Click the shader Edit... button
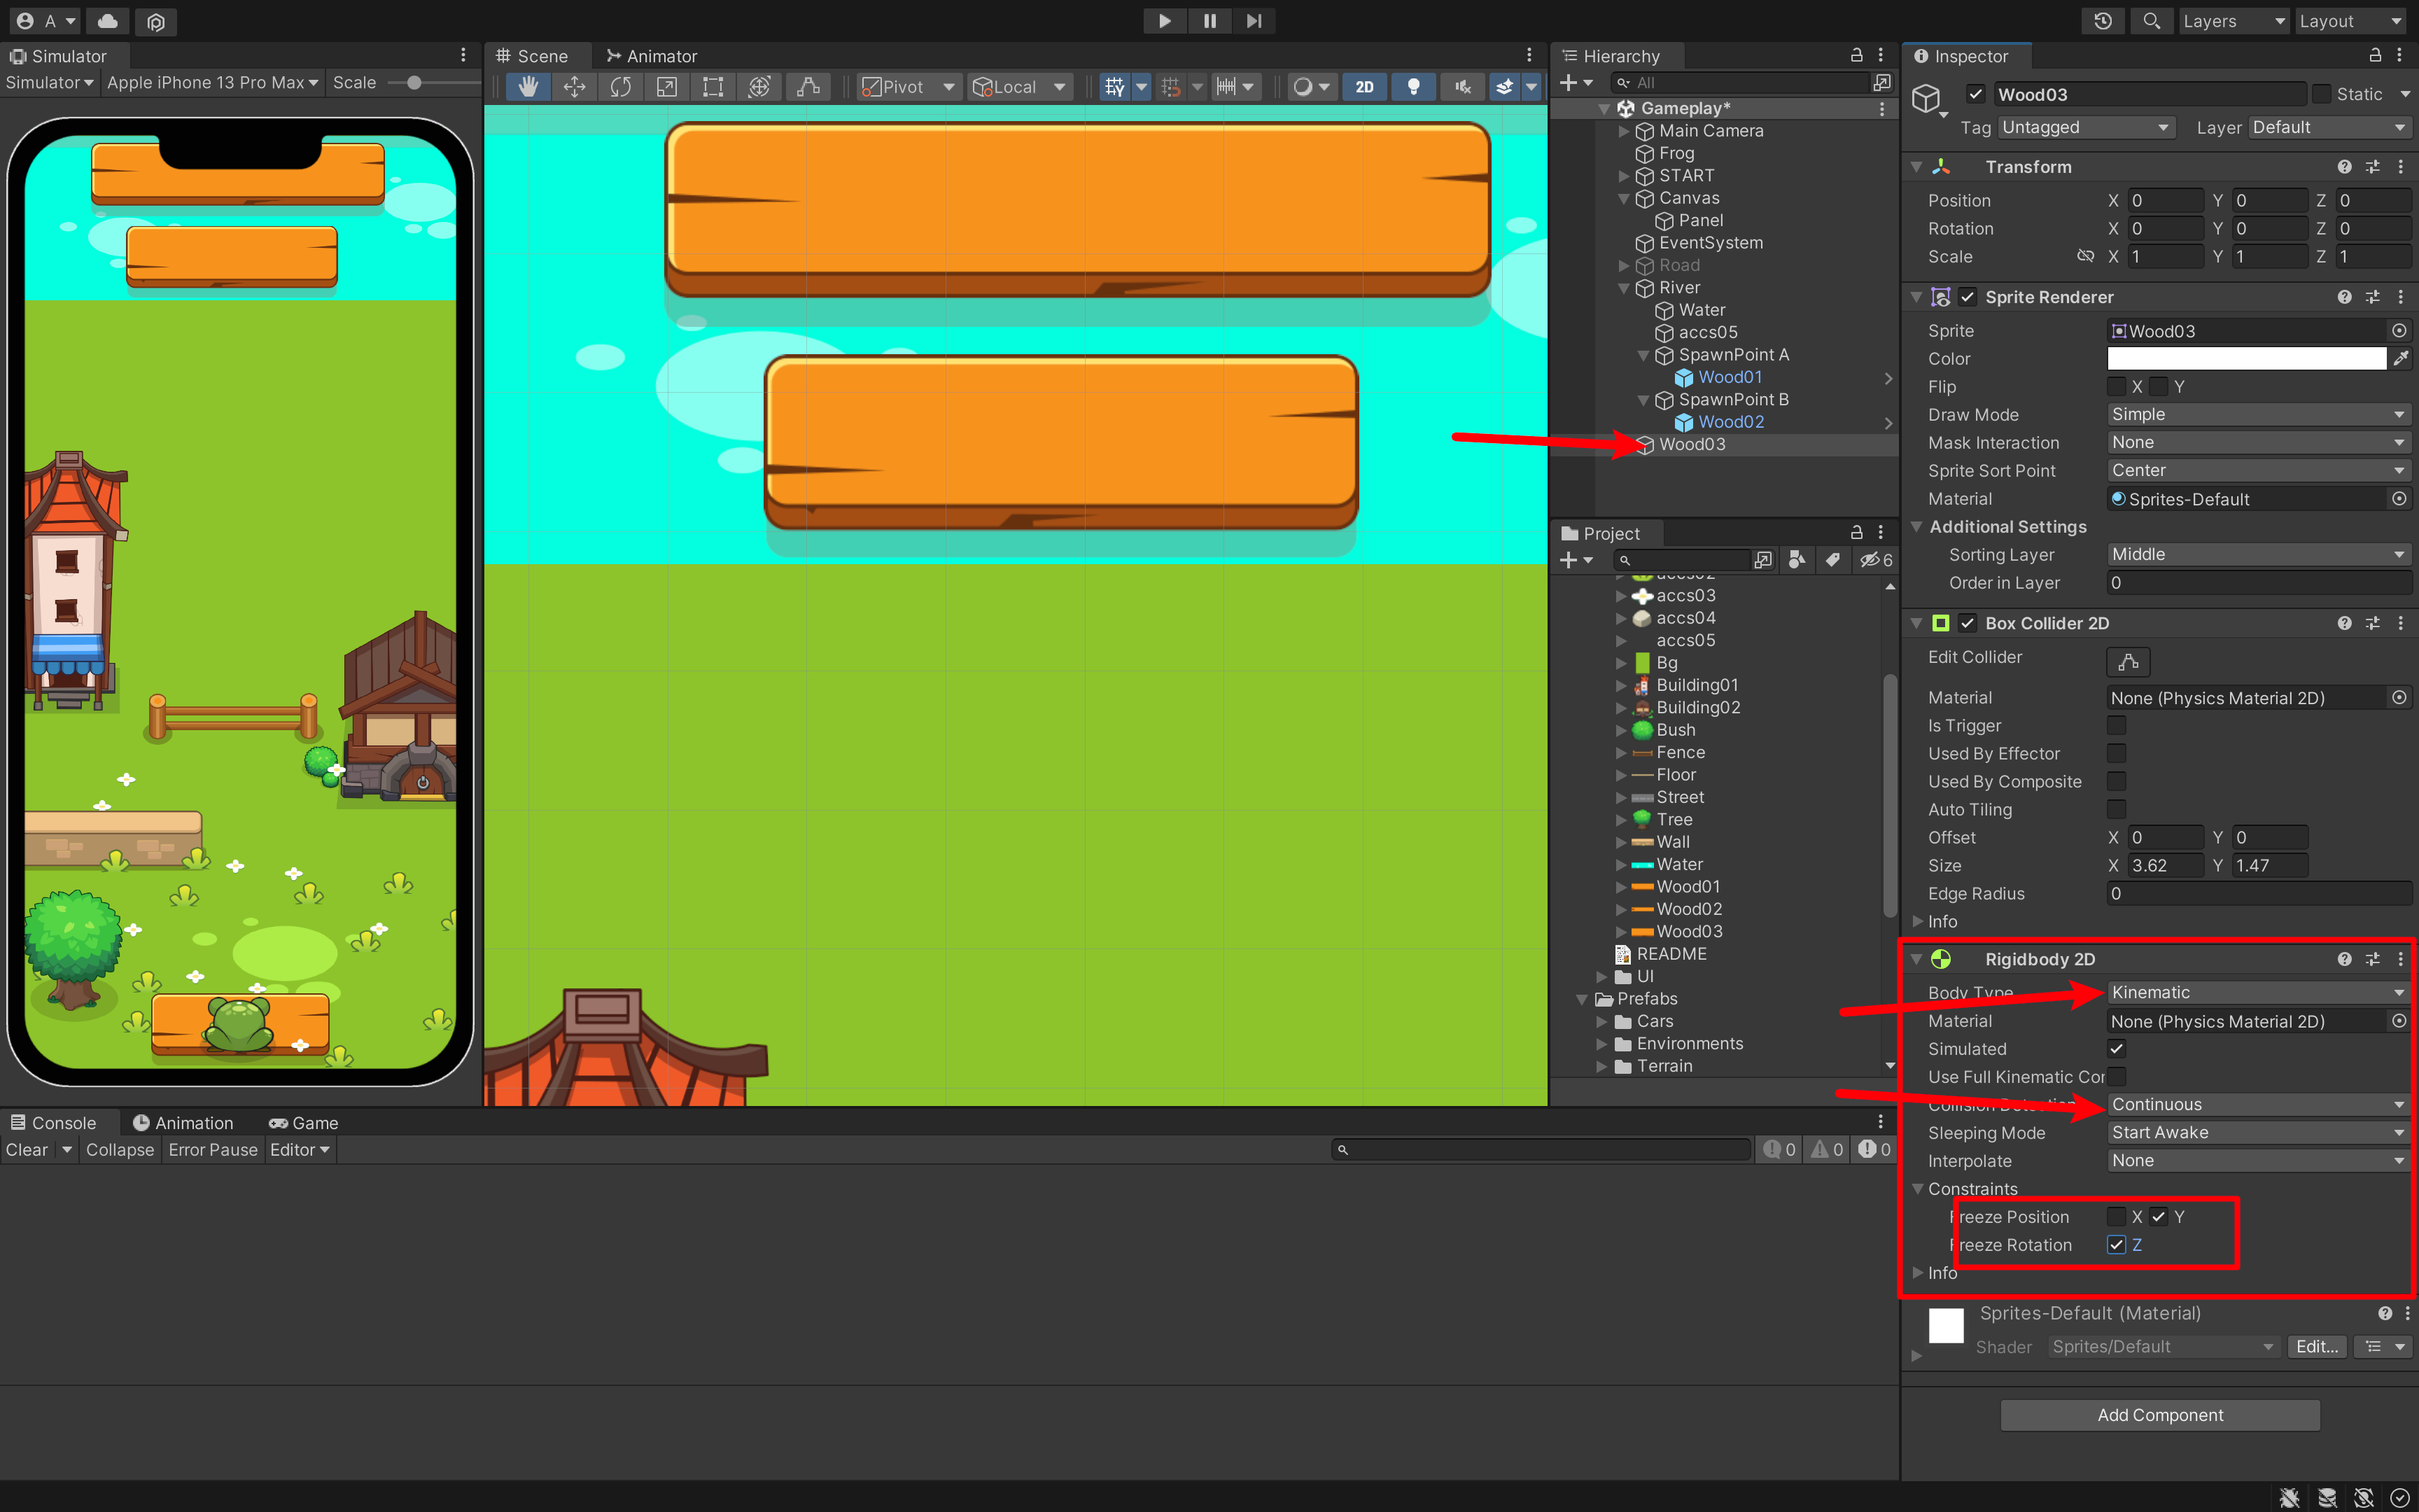The image size is (2419, 1512). click(2316, 1346)
